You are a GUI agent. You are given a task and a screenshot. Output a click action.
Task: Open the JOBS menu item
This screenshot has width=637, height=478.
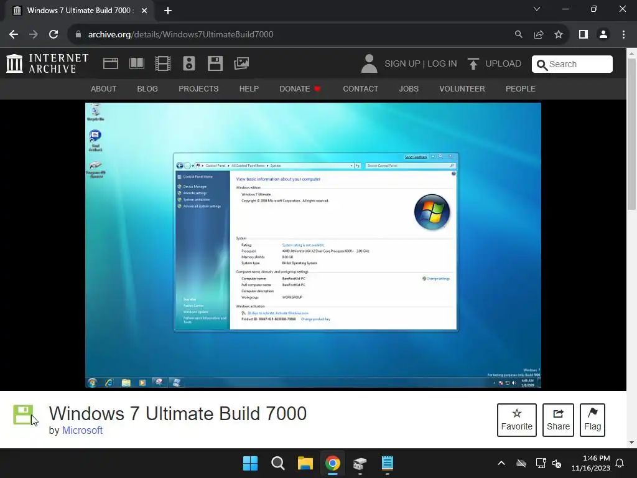pyautogui.click(x=409, y=88)
